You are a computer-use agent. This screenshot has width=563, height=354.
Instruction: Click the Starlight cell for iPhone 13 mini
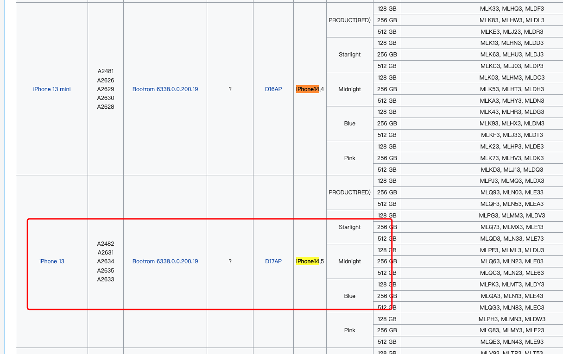349,55
